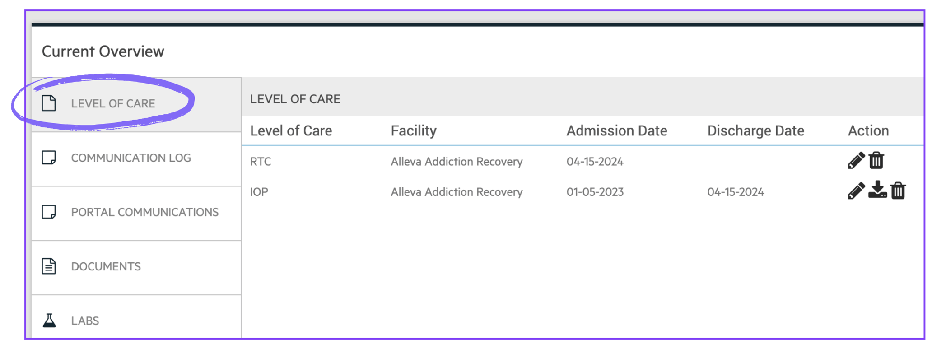Image resolution: width=932 pixels, height=349 pixels.
Task: Open the Portal Communications tab
Action: tap(144, 212)
